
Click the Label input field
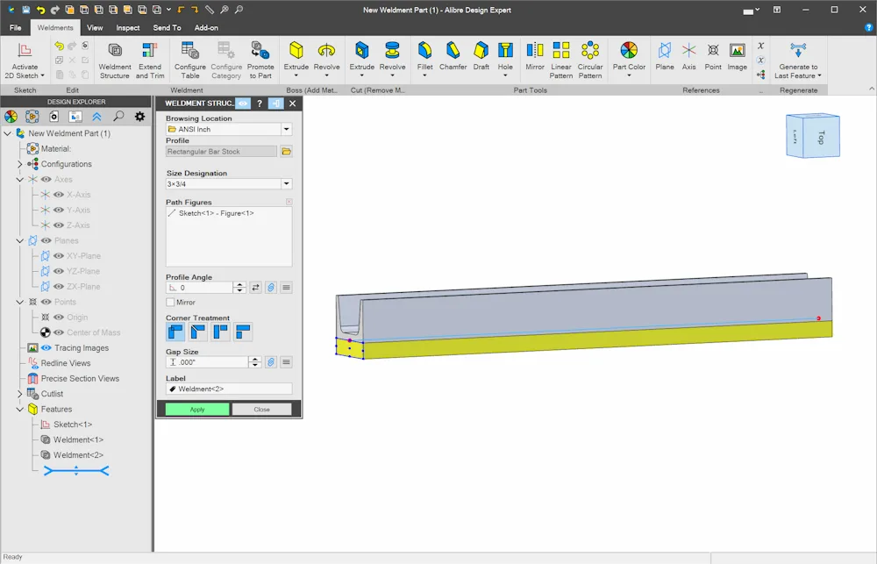[229, 389]
